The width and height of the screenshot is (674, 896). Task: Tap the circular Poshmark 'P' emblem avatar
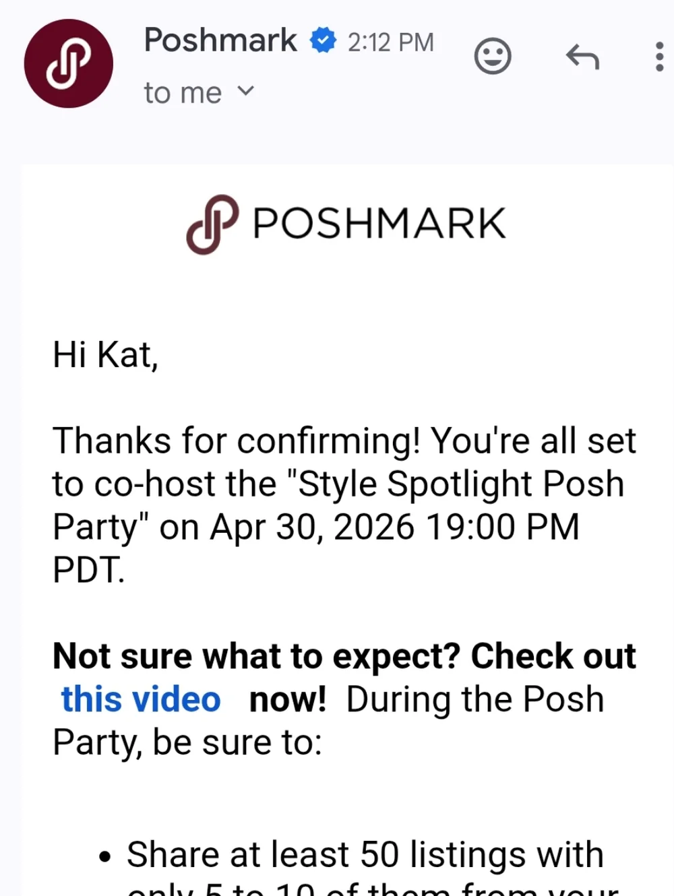69,64
